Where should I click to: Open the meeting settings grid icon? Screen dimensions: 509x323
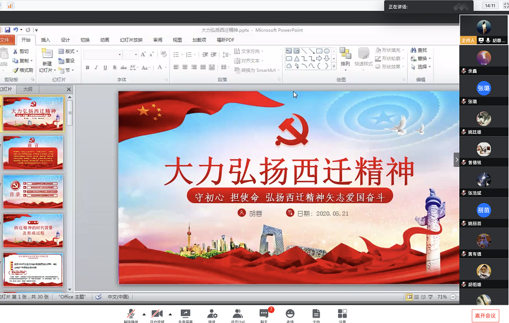342,314
